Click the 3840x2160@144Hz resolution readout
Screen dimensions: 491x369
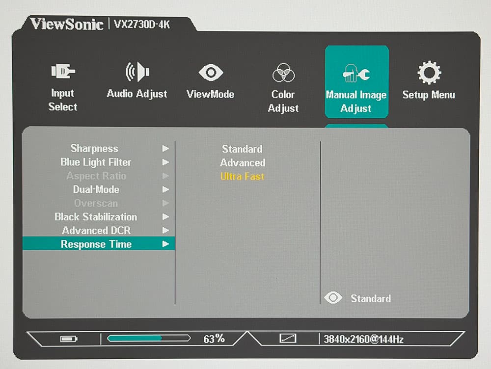coord(363,339)
